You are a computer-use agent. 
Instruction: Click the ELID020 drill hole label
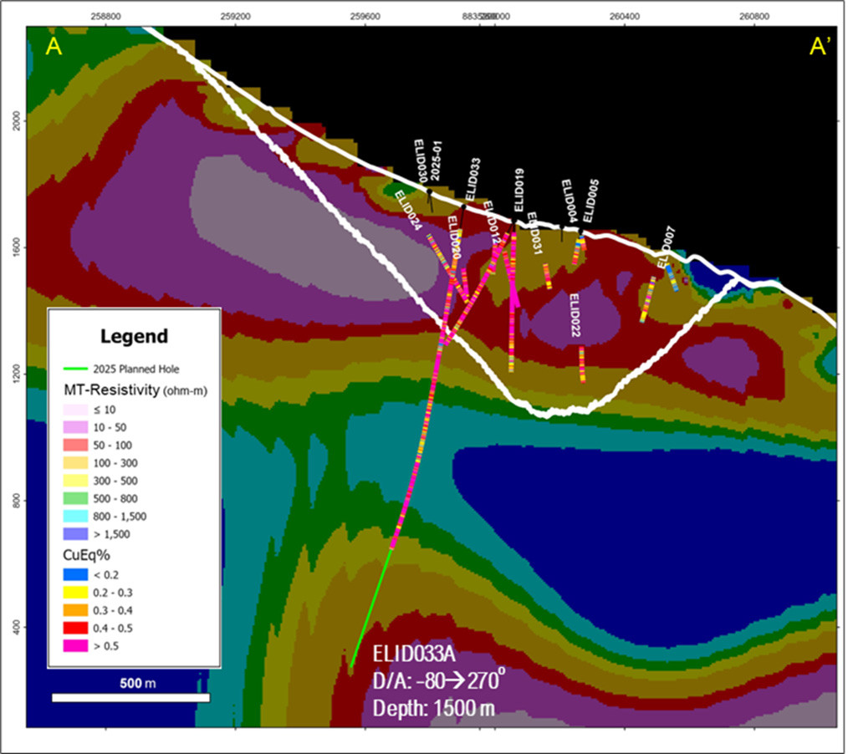[454, 238]
